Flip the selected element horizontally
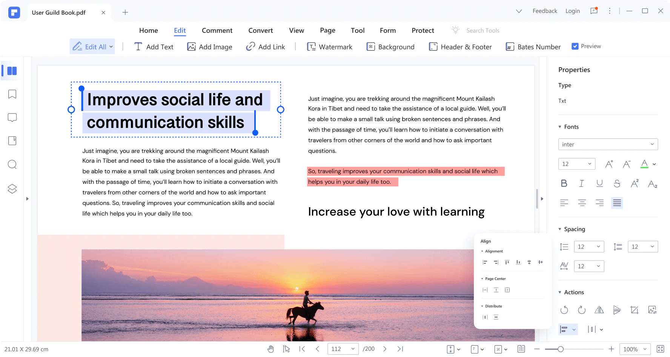The height and width of the screenshot is (357, 670). coord(599,309)
